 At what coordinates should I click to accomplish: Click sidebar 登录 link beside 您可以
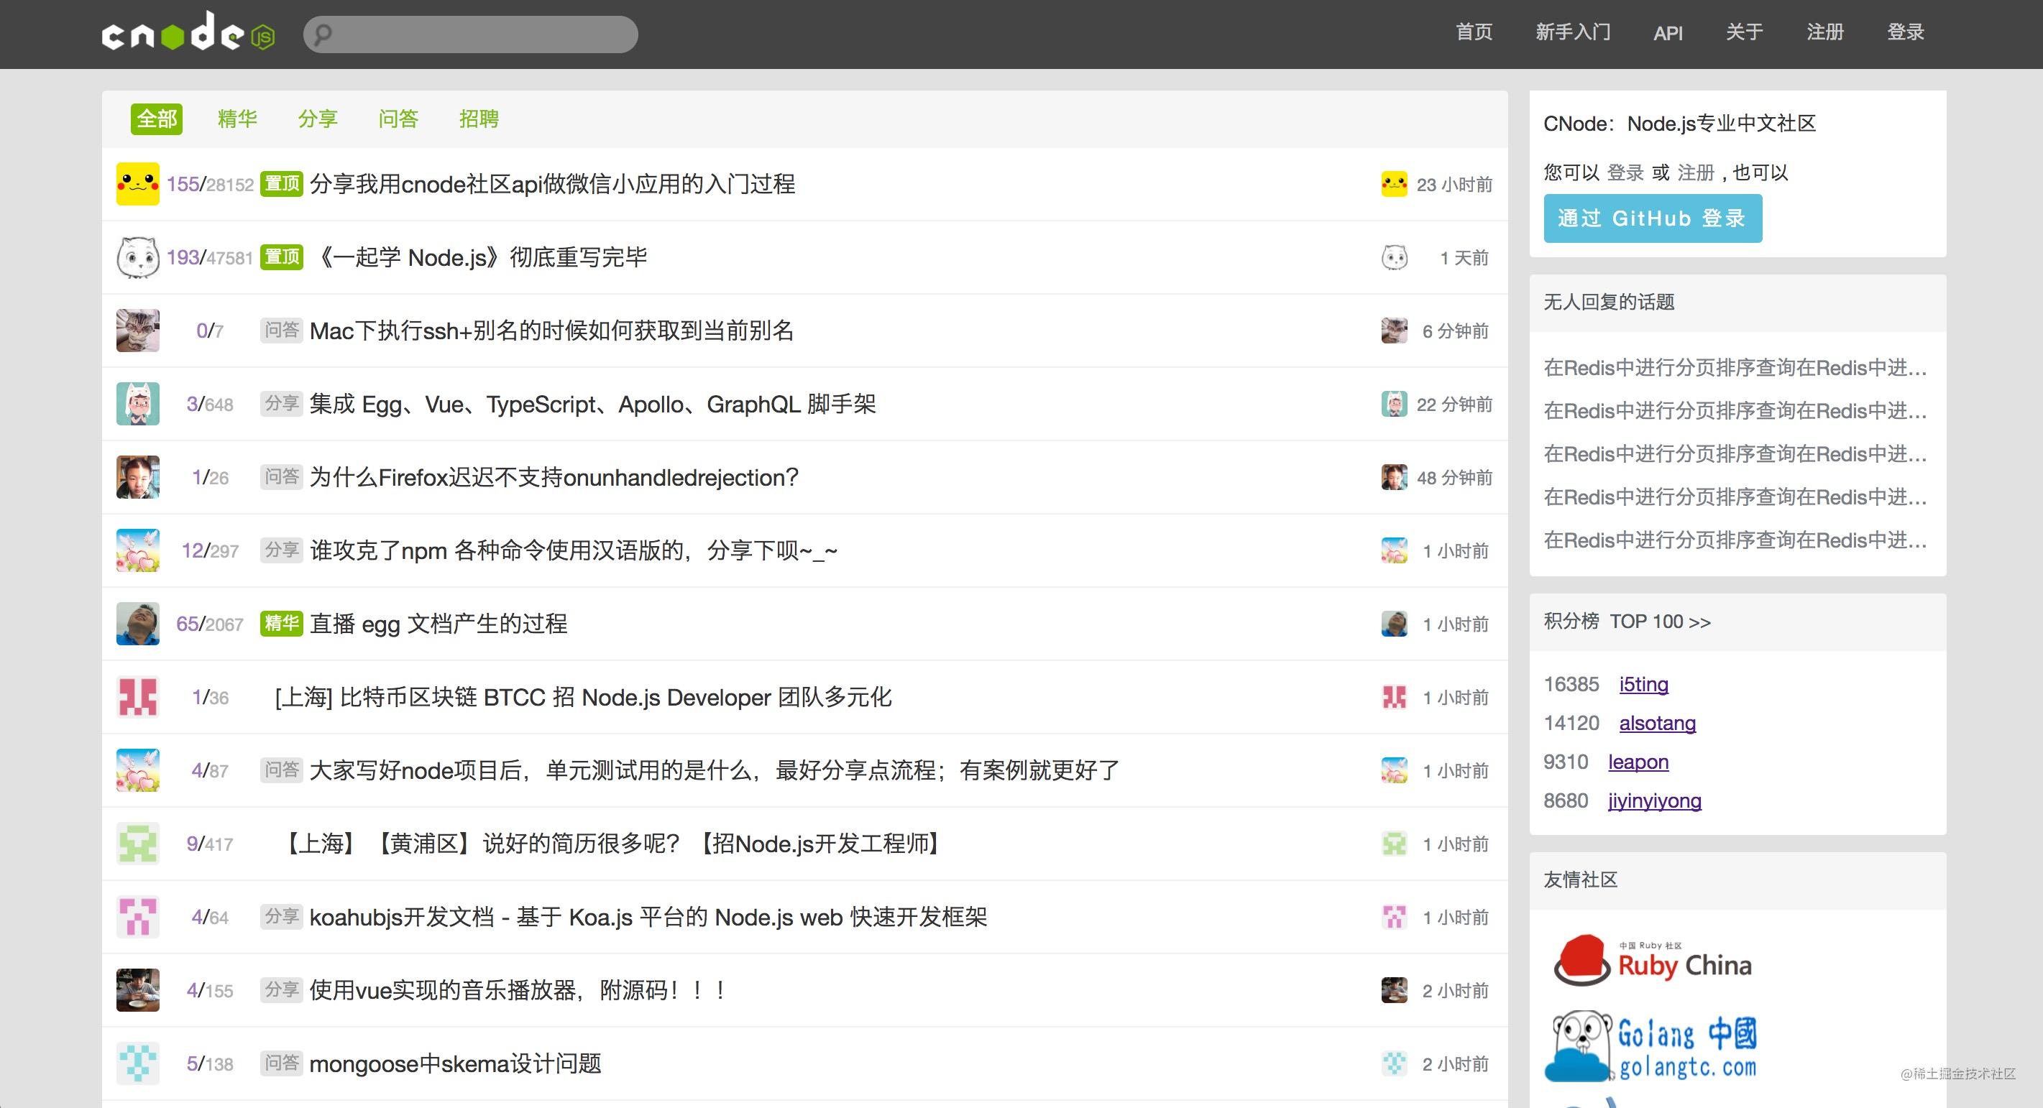tap(1626, 172)
